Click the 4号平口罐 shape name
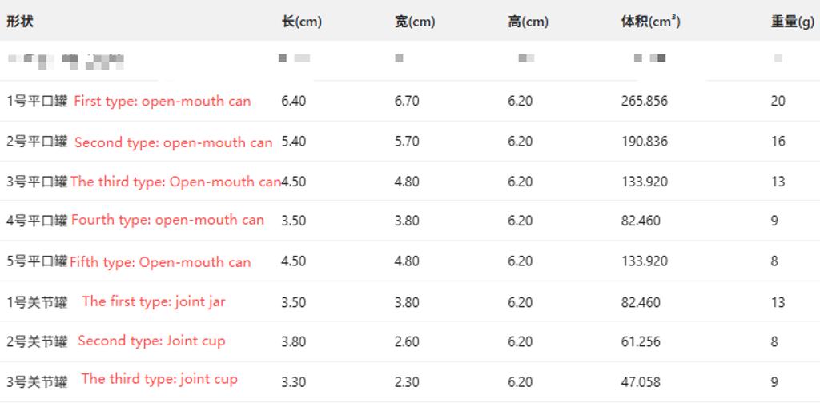820x403 pixels. (37, 221)
